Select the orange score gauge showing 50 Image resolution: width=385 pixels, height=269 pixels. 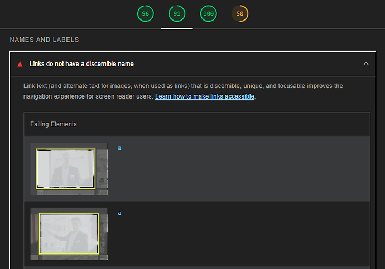[x=240, y=13]
